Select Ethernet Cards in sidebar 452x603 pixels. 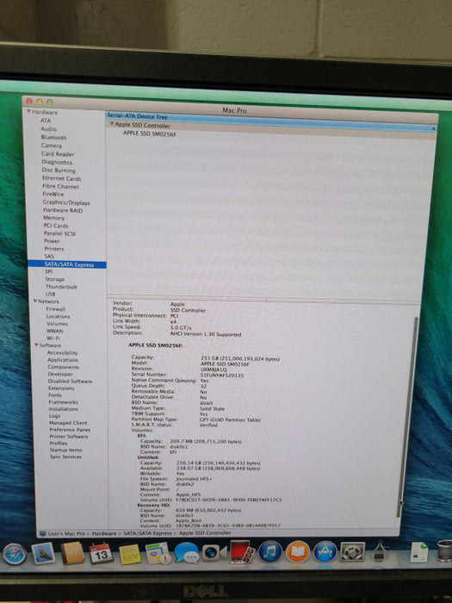click(x=61, y=178)
